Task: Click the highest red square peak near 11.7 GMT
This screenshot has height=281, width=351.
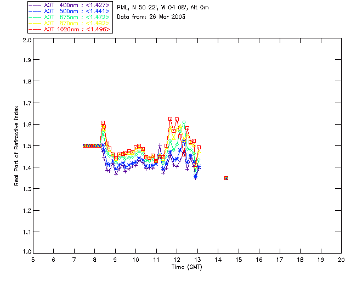Action: point(171,119)
